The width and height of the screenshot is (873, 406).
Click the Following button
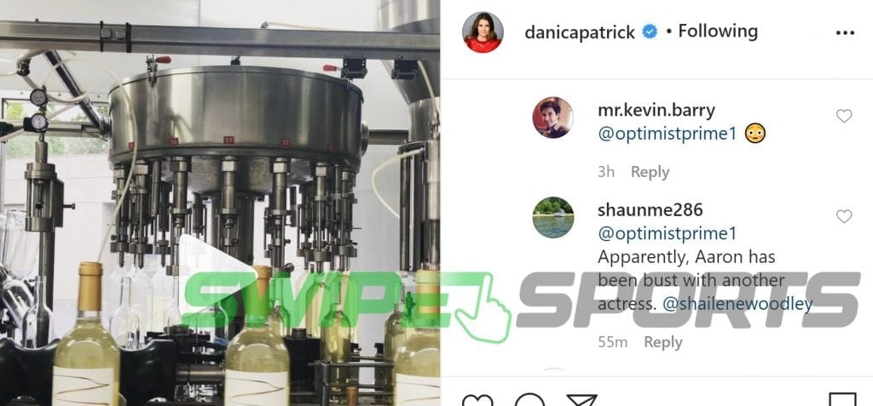pyautogui.click(x=718, y=31)
